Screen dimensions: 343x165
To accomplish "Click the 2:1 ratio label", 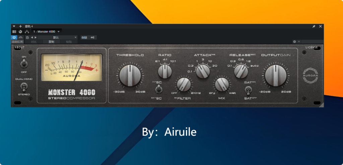I will [157, 61].
